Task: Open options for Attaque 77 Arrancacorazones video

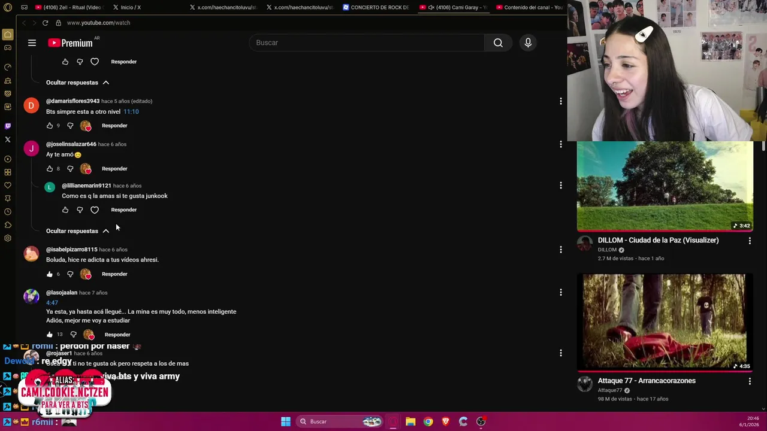Action: point(750,381)
